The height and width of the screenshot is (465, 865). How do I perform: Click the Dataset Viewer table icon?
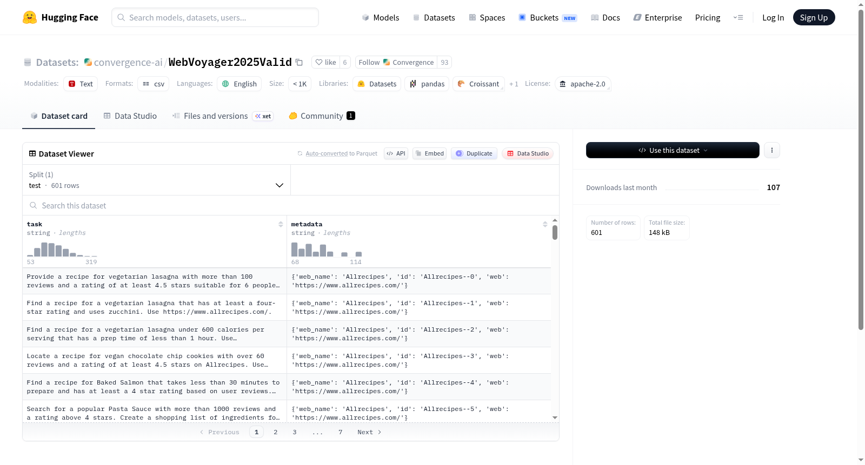(x=32, y=153)
